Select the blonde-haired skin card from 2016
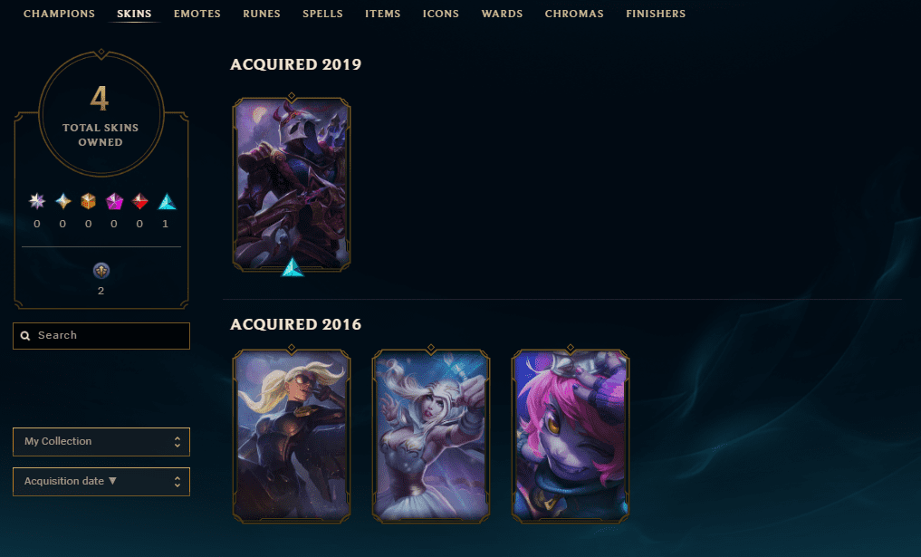The width and height of the screenshot is (921, 557). (x=292, y=436)
